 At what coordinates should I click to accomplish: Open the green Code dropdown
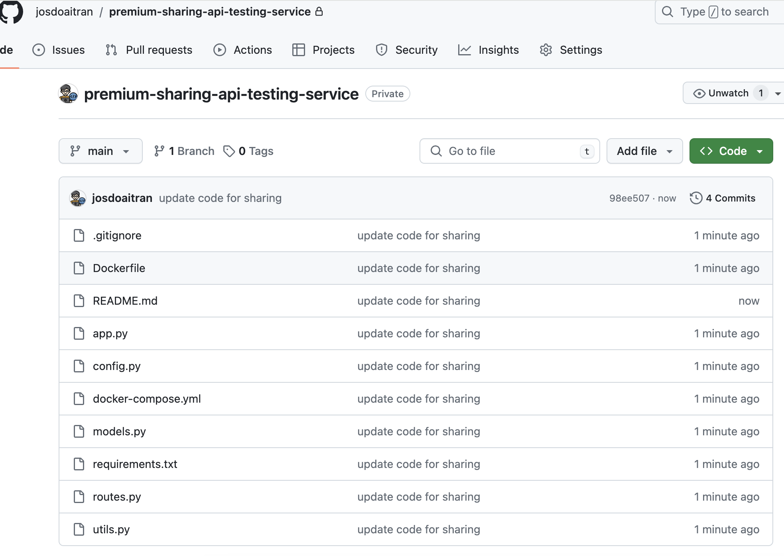(731, 151)
